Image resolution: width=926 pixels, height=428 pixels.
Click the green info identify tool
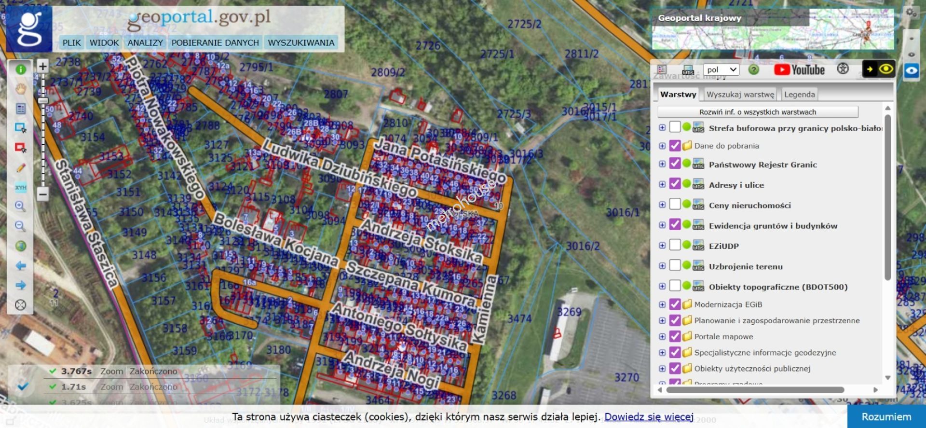(20, 69)
